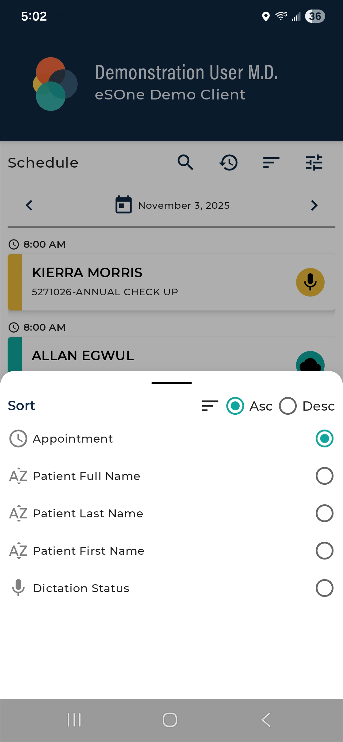Screen dimensions: 343x742
Task: Tap Kierra Morris microphone dictation button
Action: (310, 282)
